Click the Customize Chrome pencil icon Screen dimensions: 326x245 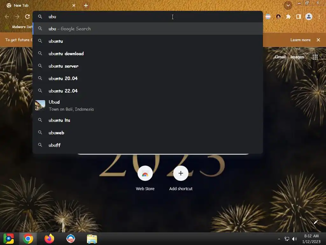tap(315, 222)
